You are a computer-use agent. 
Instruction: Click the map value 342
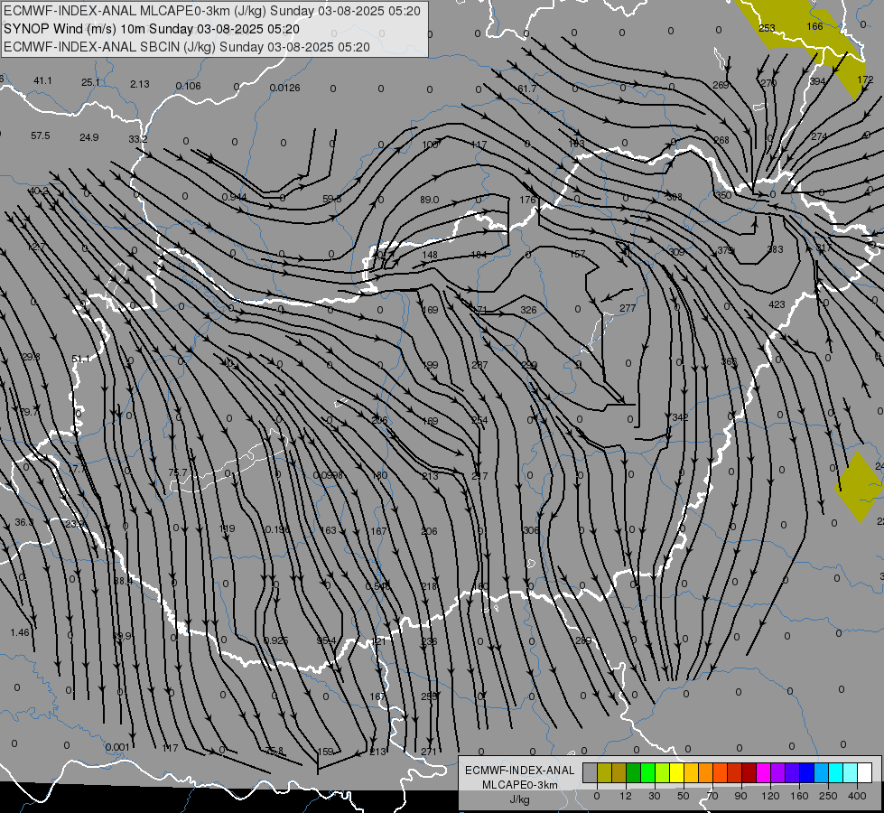[681, 417]
